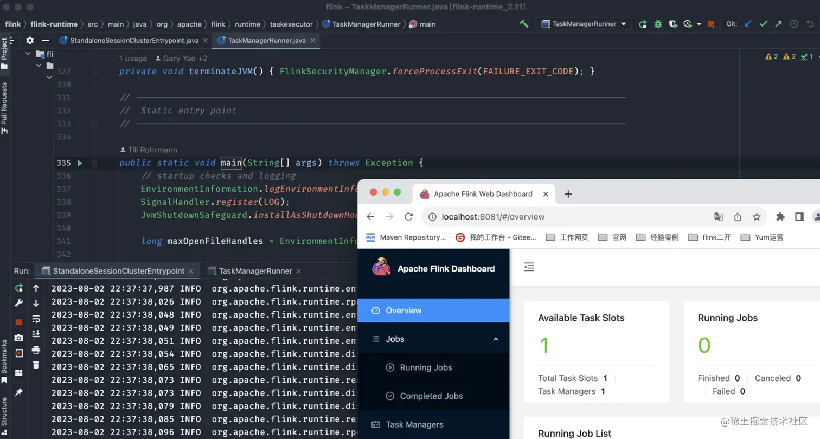The width and height of the screenshot is (820, 439).
Task: Click camera thread dump icon in Run panel
Action: point(19,338)
